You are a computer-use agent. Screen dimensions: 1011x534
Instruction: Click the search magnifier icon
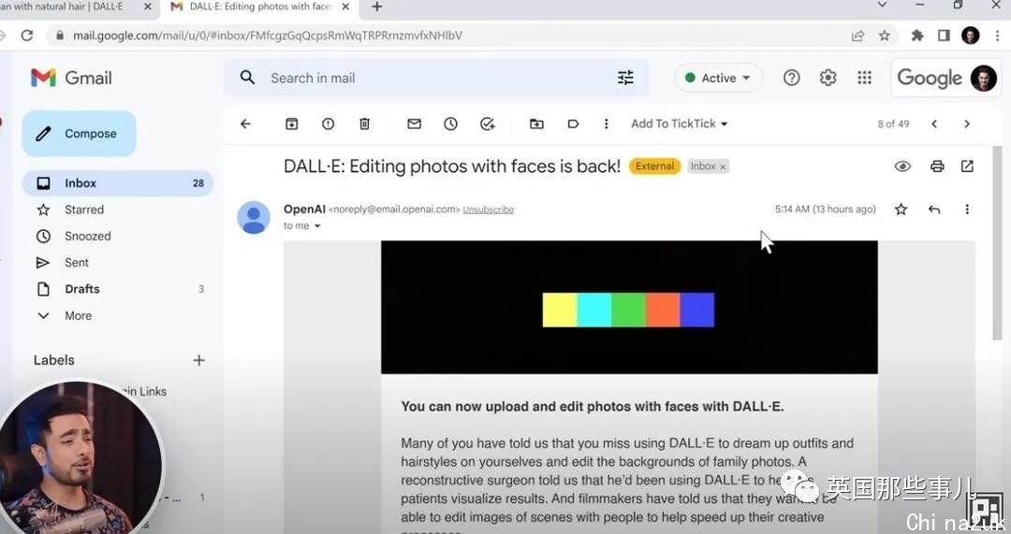tap(247, 78)
